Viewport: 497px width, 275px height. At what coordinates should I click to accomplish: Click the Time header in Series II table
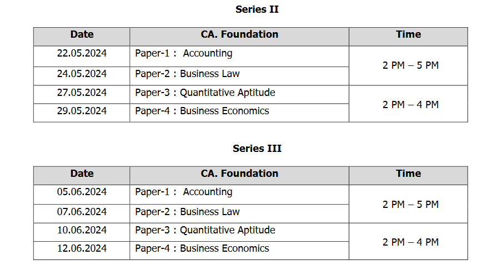click(x=408, y=34)
